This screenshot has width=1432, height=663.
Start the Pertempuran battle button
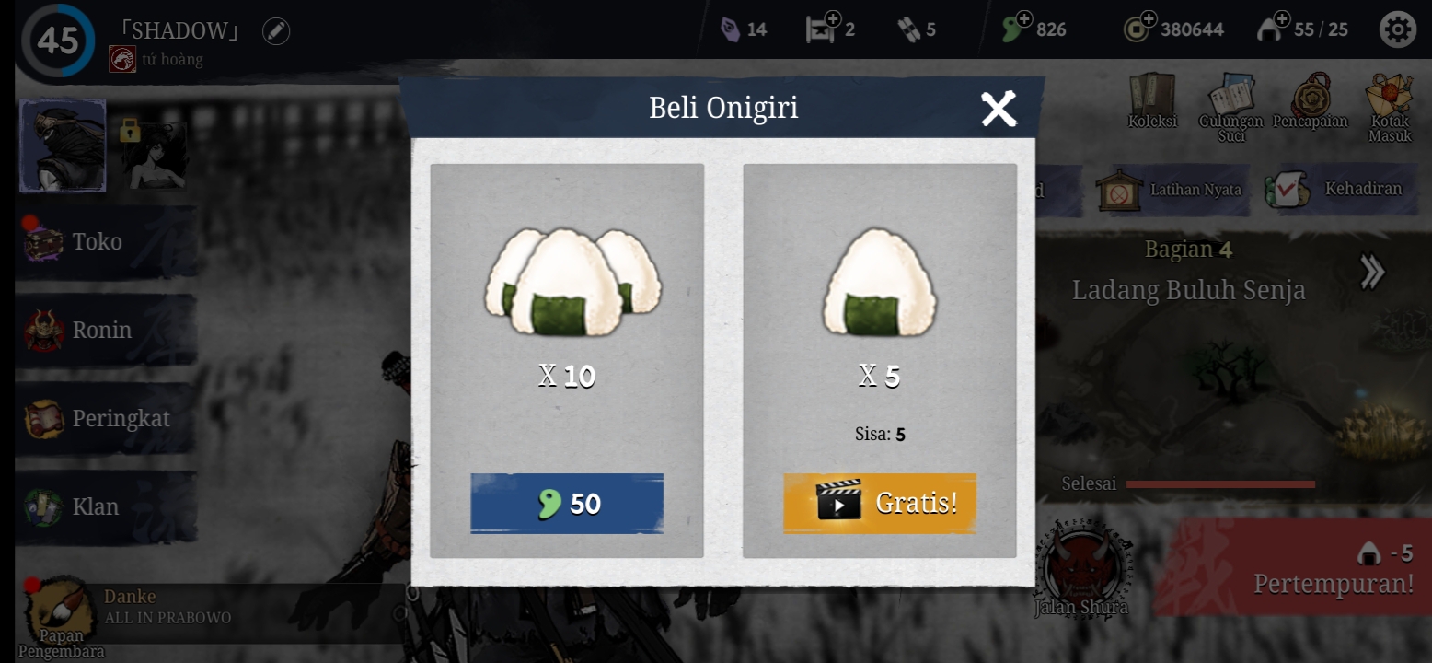tap(1293, 567)
